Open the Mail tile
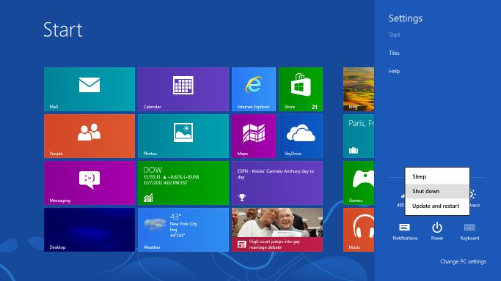This screenshot has height=281, width=501. tap(89, 89)
